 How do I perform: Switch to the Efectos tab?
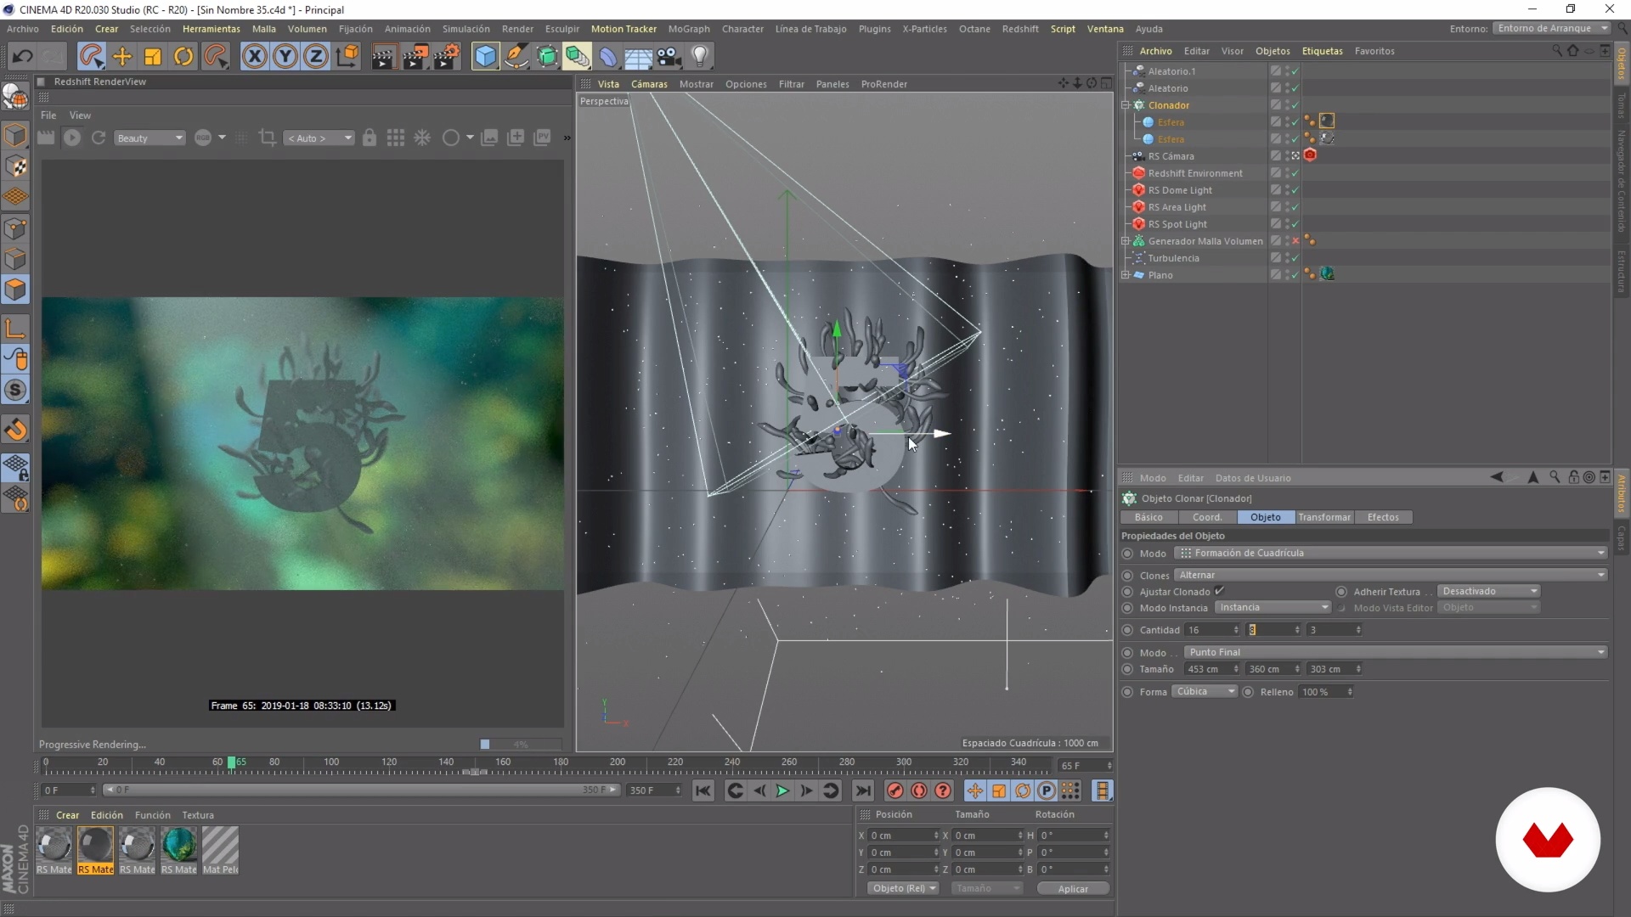pyautogui.click(x=1383, y=517)
